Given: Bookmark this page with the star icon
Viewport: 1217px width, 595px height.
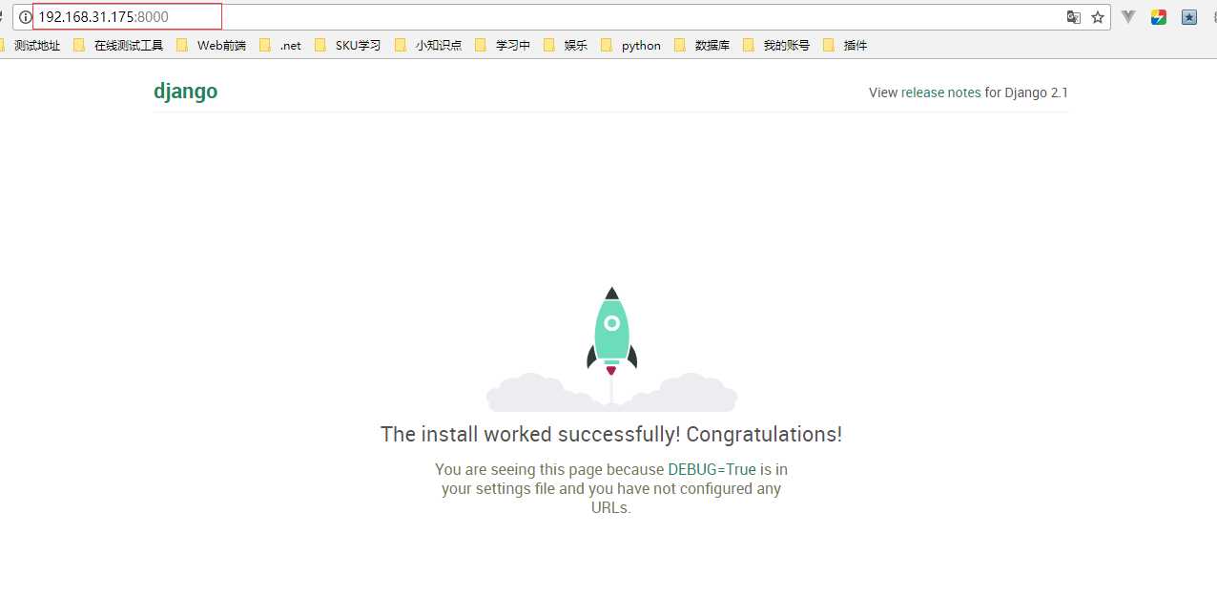Looking at the screenshot, I should 1098,17.
